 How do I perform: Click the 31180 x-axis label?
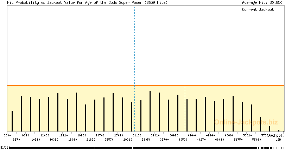[137, 135]
